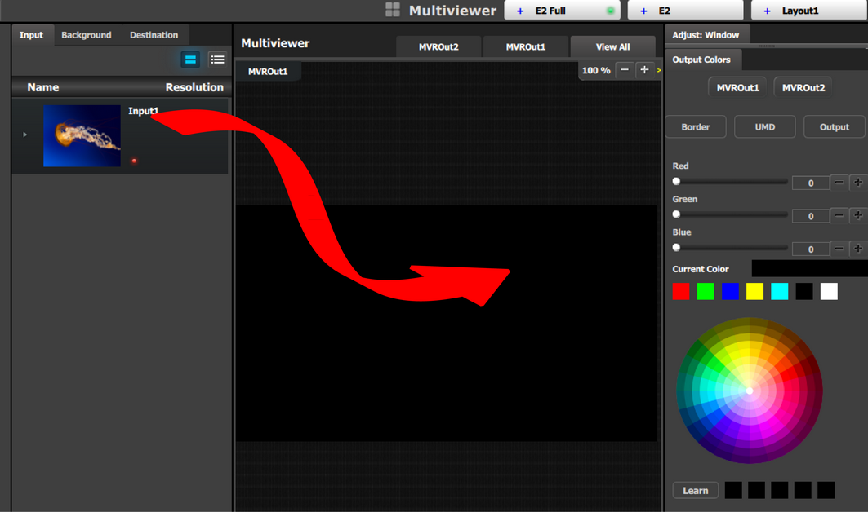Click the Current Color preview bar
Image resolution: width=868 pixels, height=512 pixels.
[809, 269]
